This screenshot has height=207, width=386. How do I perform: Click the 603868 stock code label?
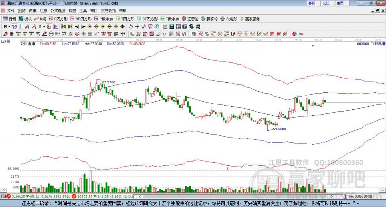363,44
